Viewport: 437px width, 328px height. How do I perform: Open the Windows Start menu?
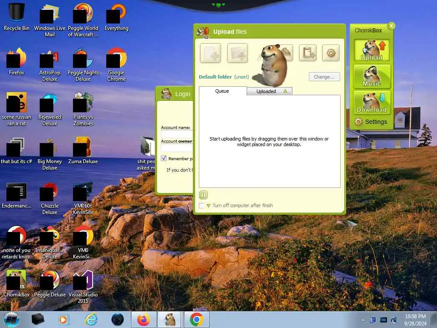(12, 319)
